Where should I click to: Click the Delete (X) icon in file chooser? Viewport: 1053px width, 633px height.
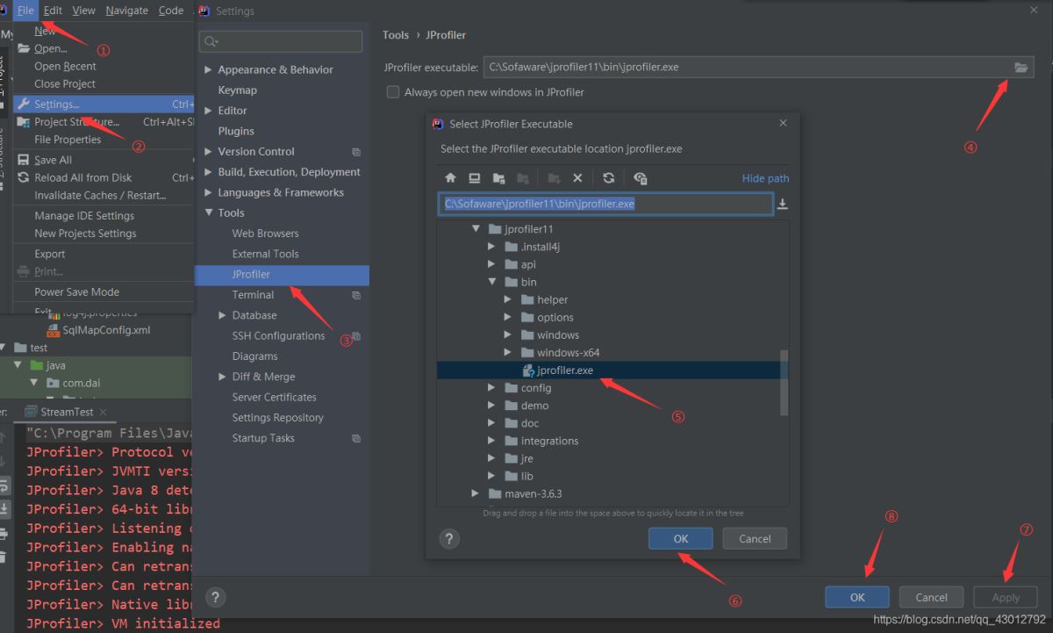pyautogui.click(x=577, y=178)
